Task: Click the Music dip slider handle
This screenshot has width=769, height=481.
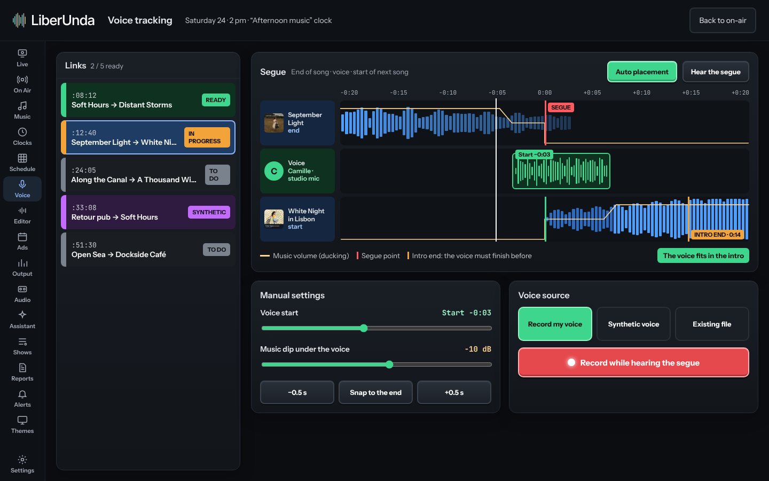Action: (389, 364)
